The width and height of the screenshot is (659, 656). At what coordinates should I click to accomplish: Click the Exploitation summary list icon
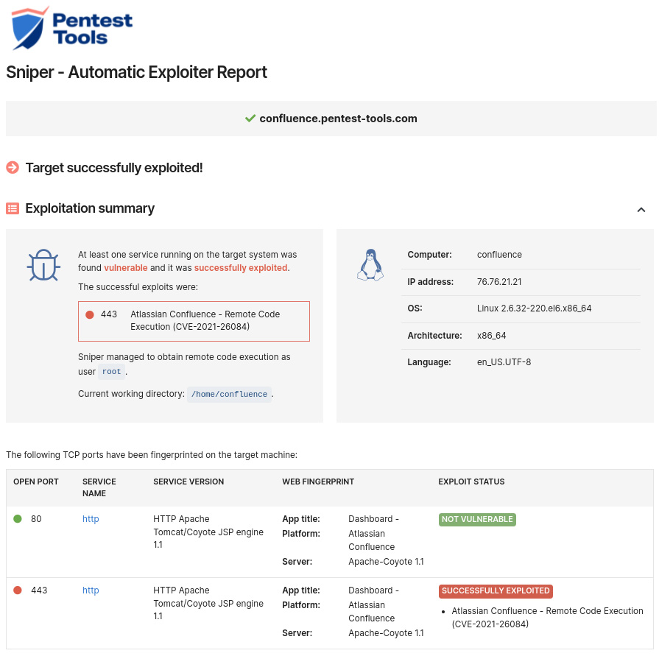click(x=13, y=208)
